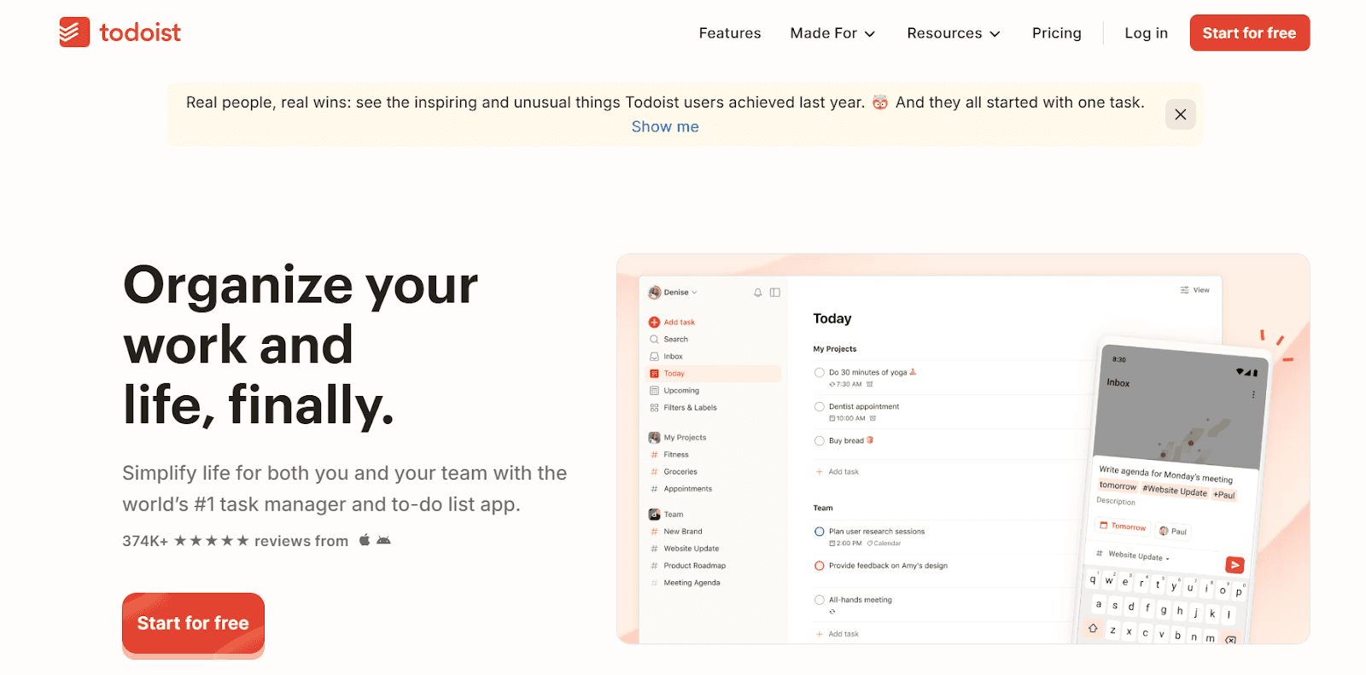The image size is (1366, 675).
Task: Click the 374K+ reviews text
Action: (235, 541)
